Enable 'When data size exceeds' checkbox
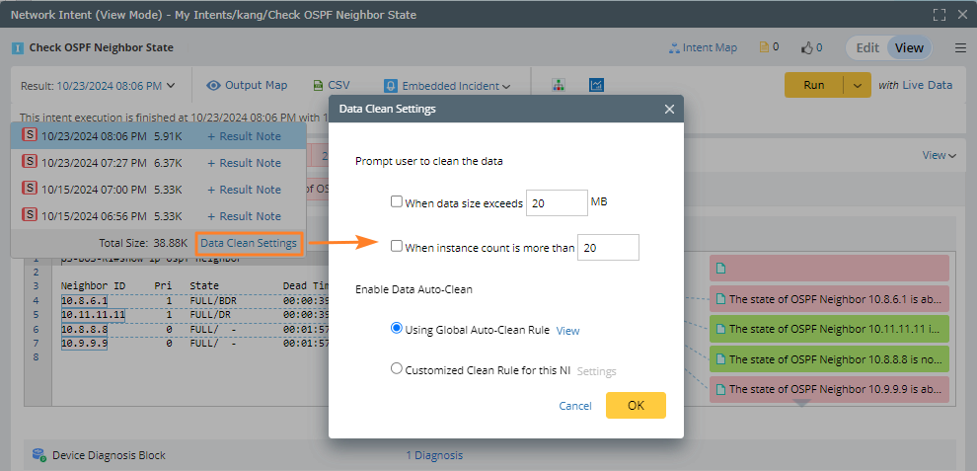This screenshot has height=471, width=977. pos(397,201)
